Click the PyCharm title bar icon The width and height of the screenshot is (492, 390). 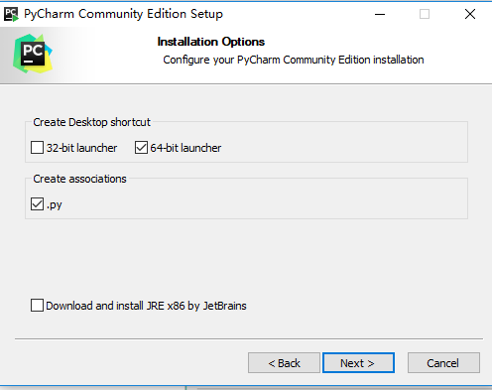tap(11, 14)
